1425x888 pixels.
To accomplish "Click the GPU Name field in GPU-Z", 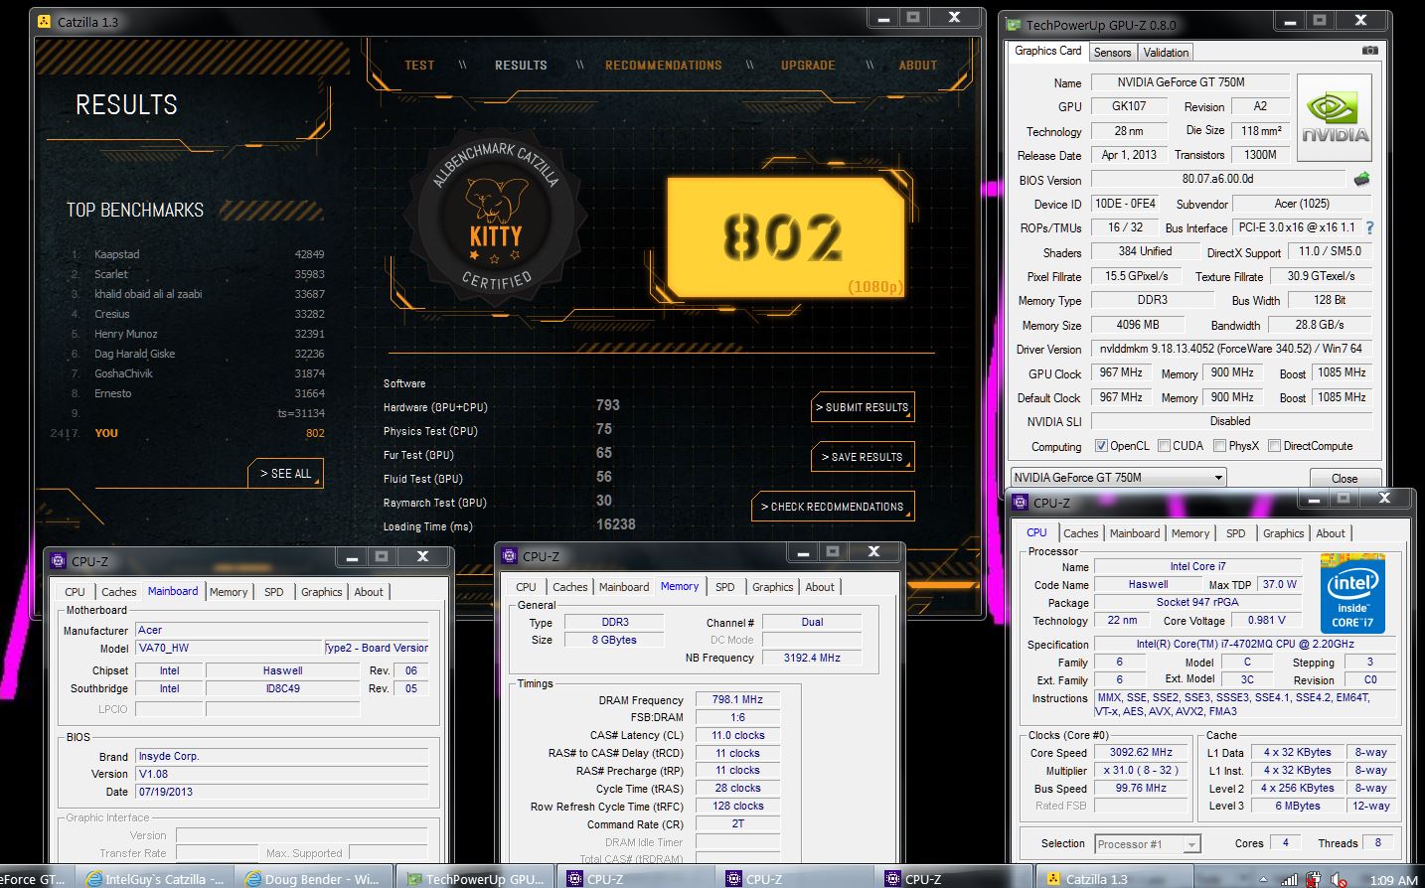I will [x=1189, y=82].
